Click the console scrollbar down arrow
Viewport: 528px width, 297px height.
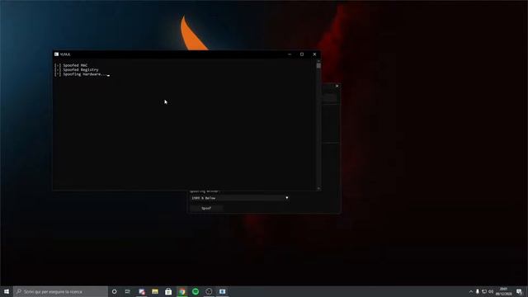[x=318, y=188]
